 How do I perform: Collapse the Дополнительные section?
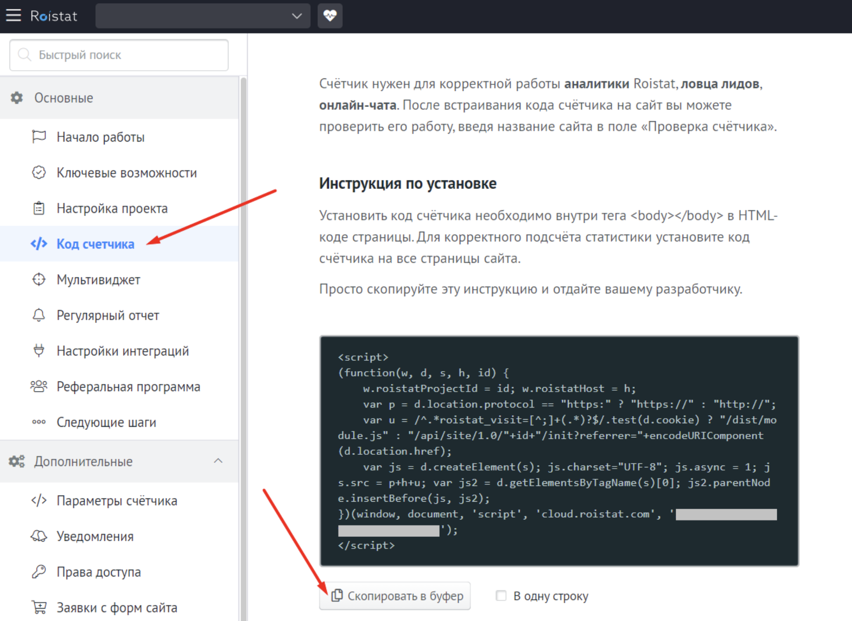[218, 461]
